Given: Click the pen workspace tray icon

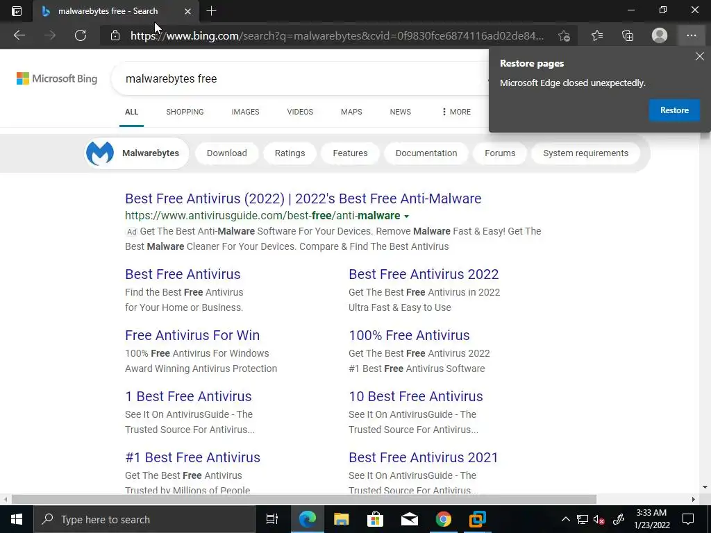Looking at the screenshot, I should point(619,519).
